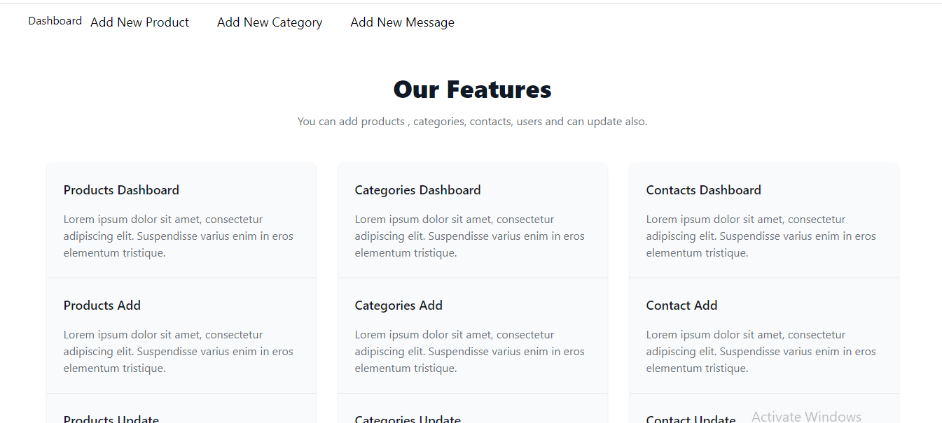
Task: Open Add New Category menu item
Action: (x=270, y=22)
